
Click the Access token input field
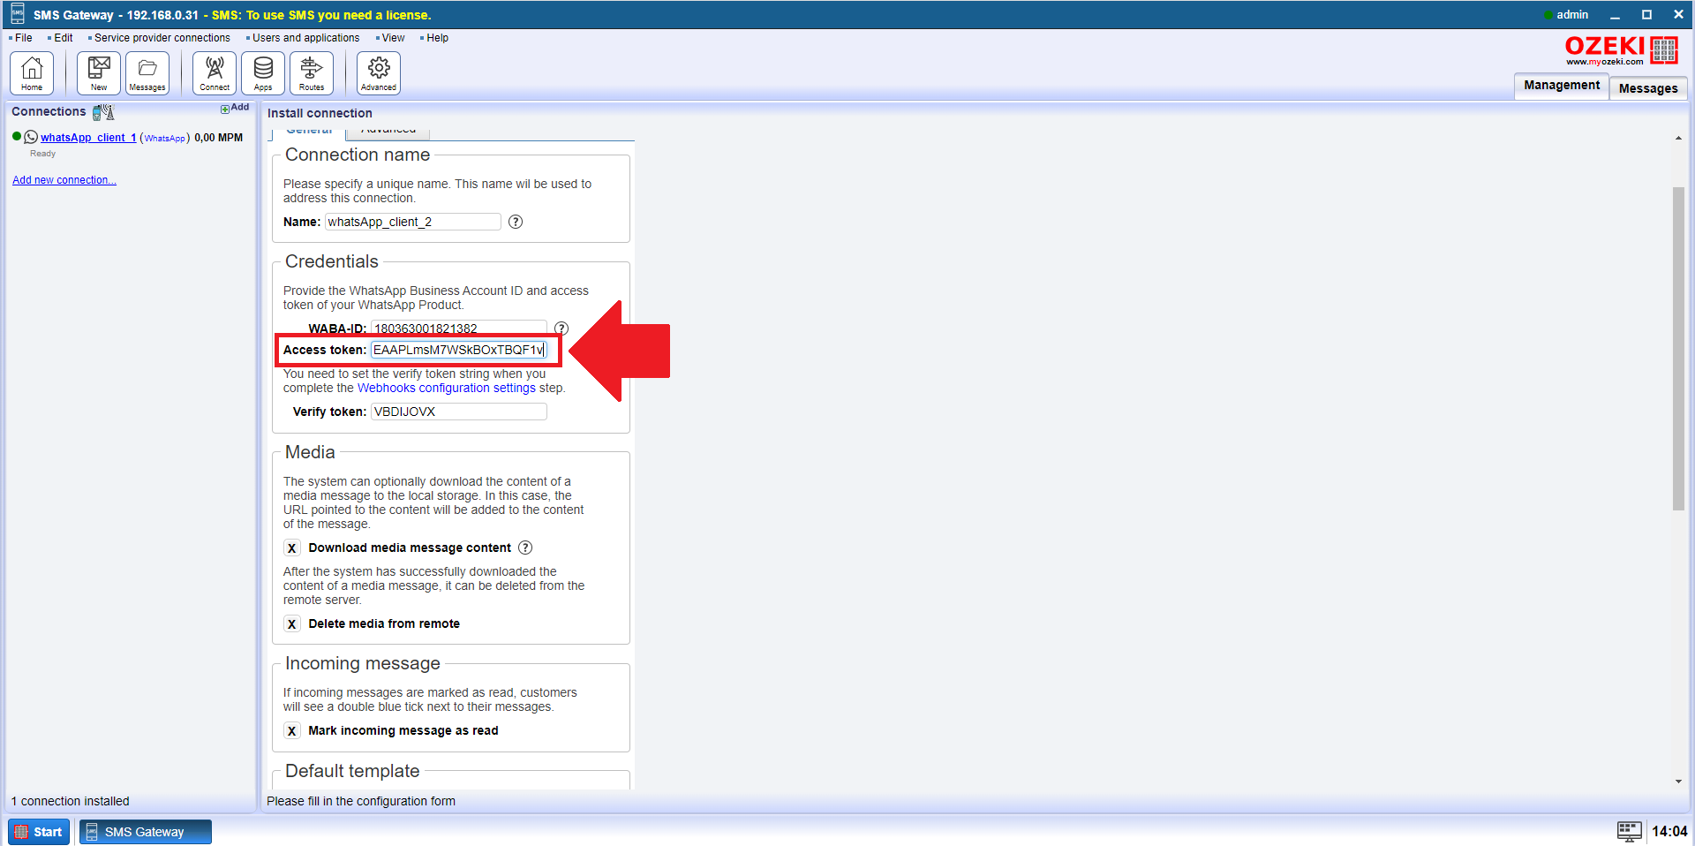click(459, 350)
